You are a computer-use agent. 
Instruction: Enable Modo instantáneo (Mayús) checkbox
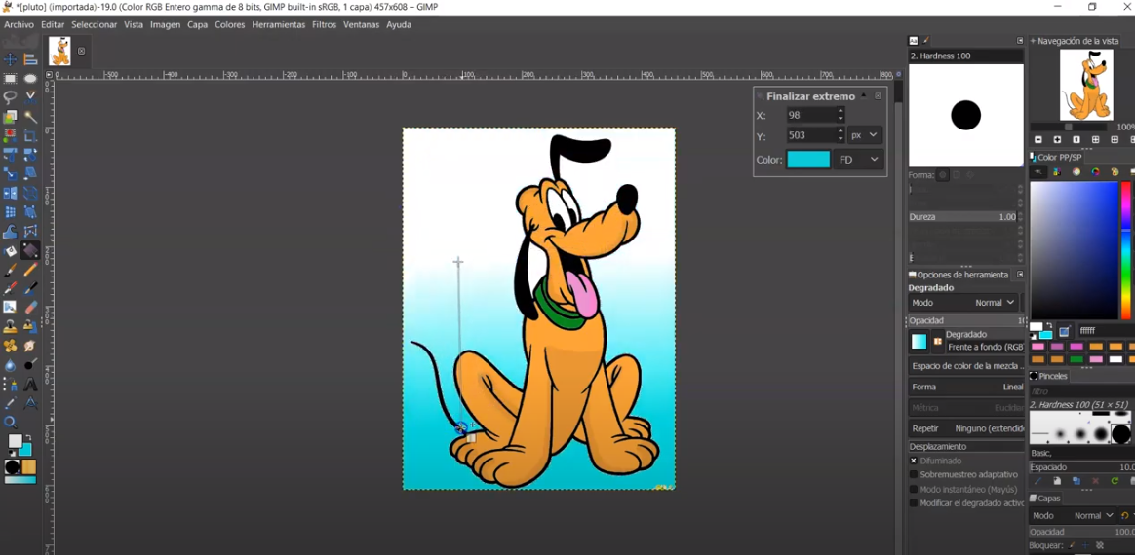pyautogui.click(x=914, y=489)
